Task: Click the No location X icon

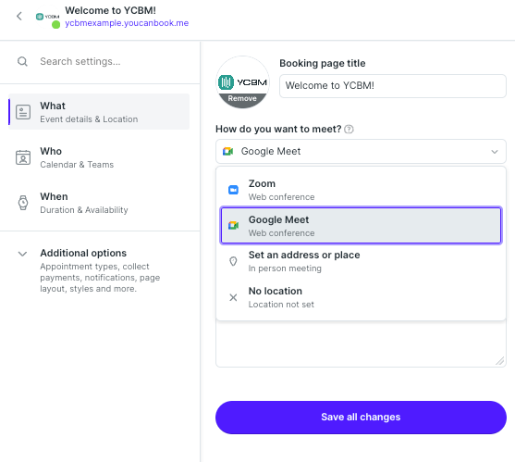Action: pos(233,297)
